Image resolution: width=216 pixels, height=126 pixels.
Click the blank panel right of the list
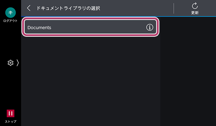click(x=188, y=71)
